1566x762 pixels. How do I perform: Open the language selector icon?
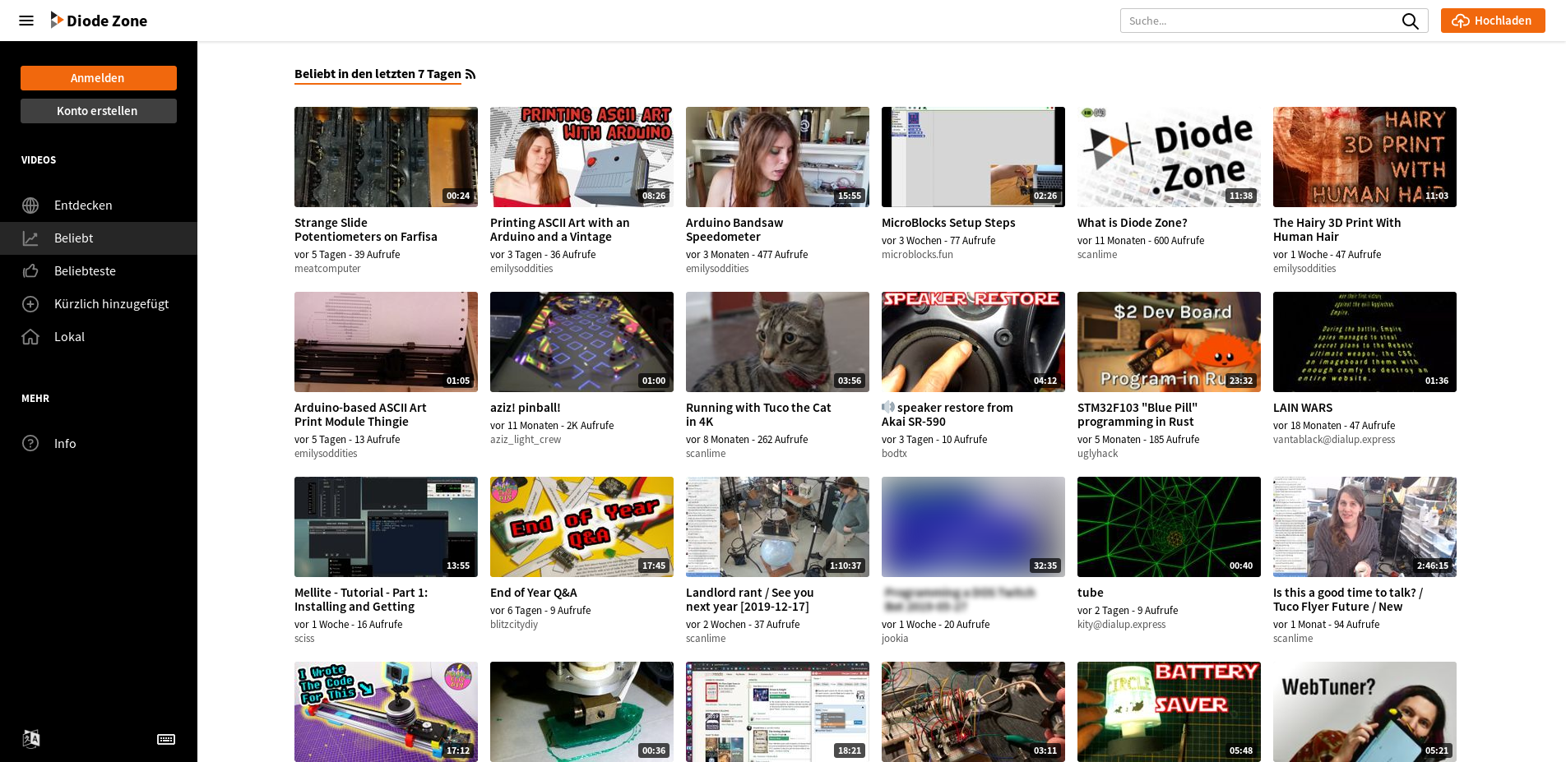pyautogui.click(x=31, y=739)
